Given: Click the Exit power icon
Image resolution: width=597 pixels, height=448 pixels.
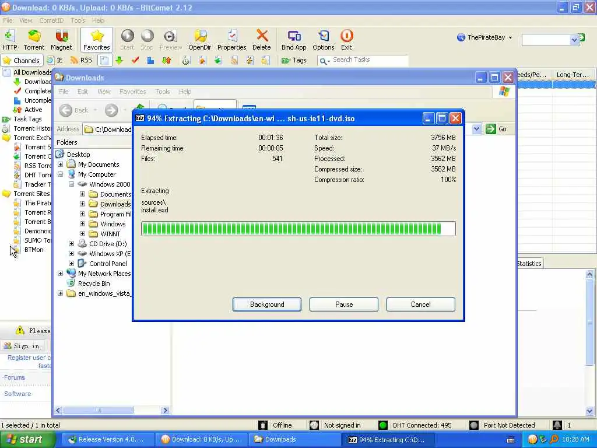Looking at the screenshot, I should [x=346, y=40].
